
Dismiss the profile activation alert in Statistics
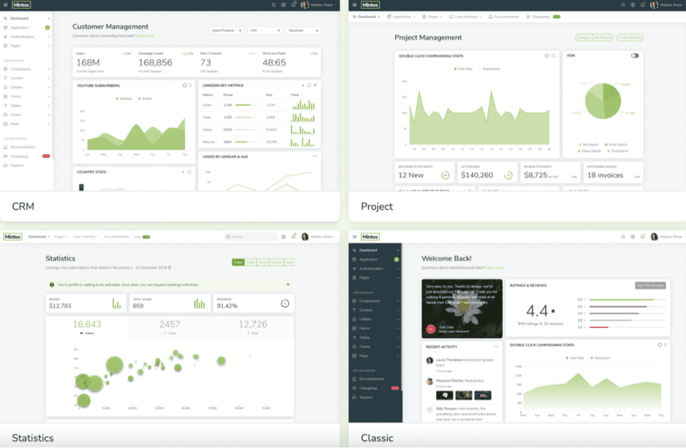pos(288,285)
